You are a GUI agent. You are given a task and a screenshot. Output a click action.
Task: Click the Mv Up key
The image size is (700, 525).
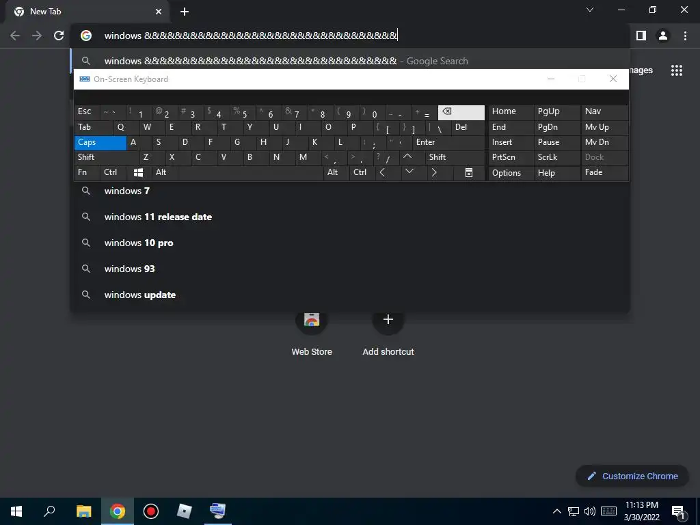pyautogui.click(x=604, y=128)
